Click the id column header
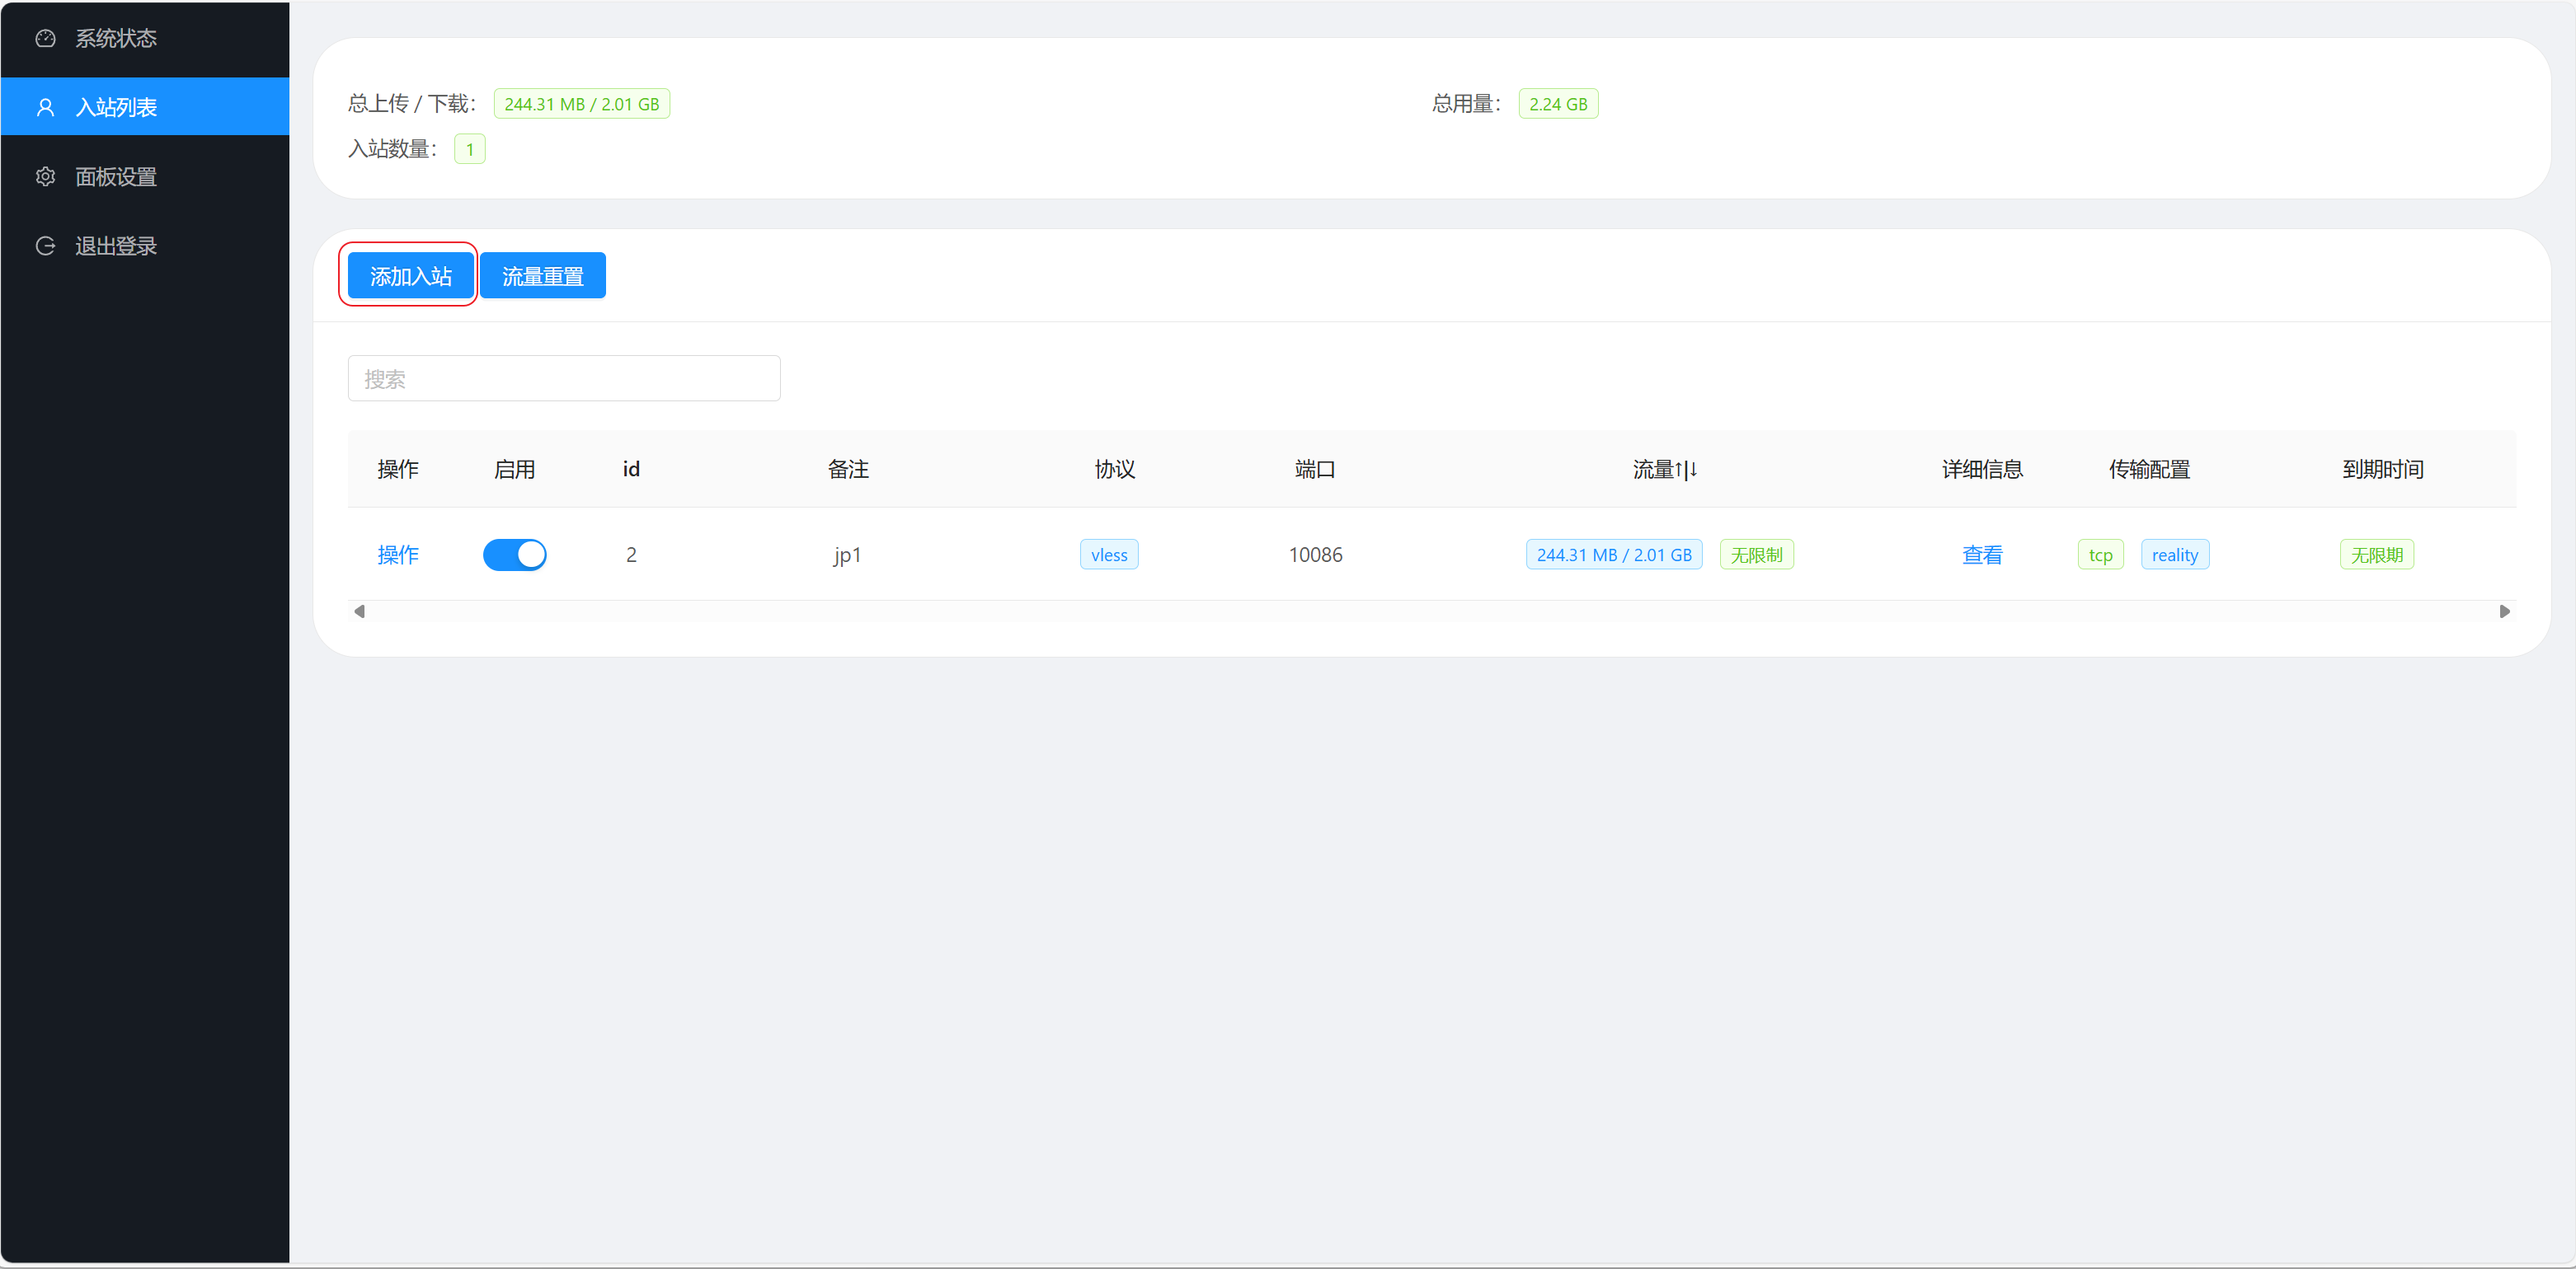The image size is (2576, 1269). 631,470
